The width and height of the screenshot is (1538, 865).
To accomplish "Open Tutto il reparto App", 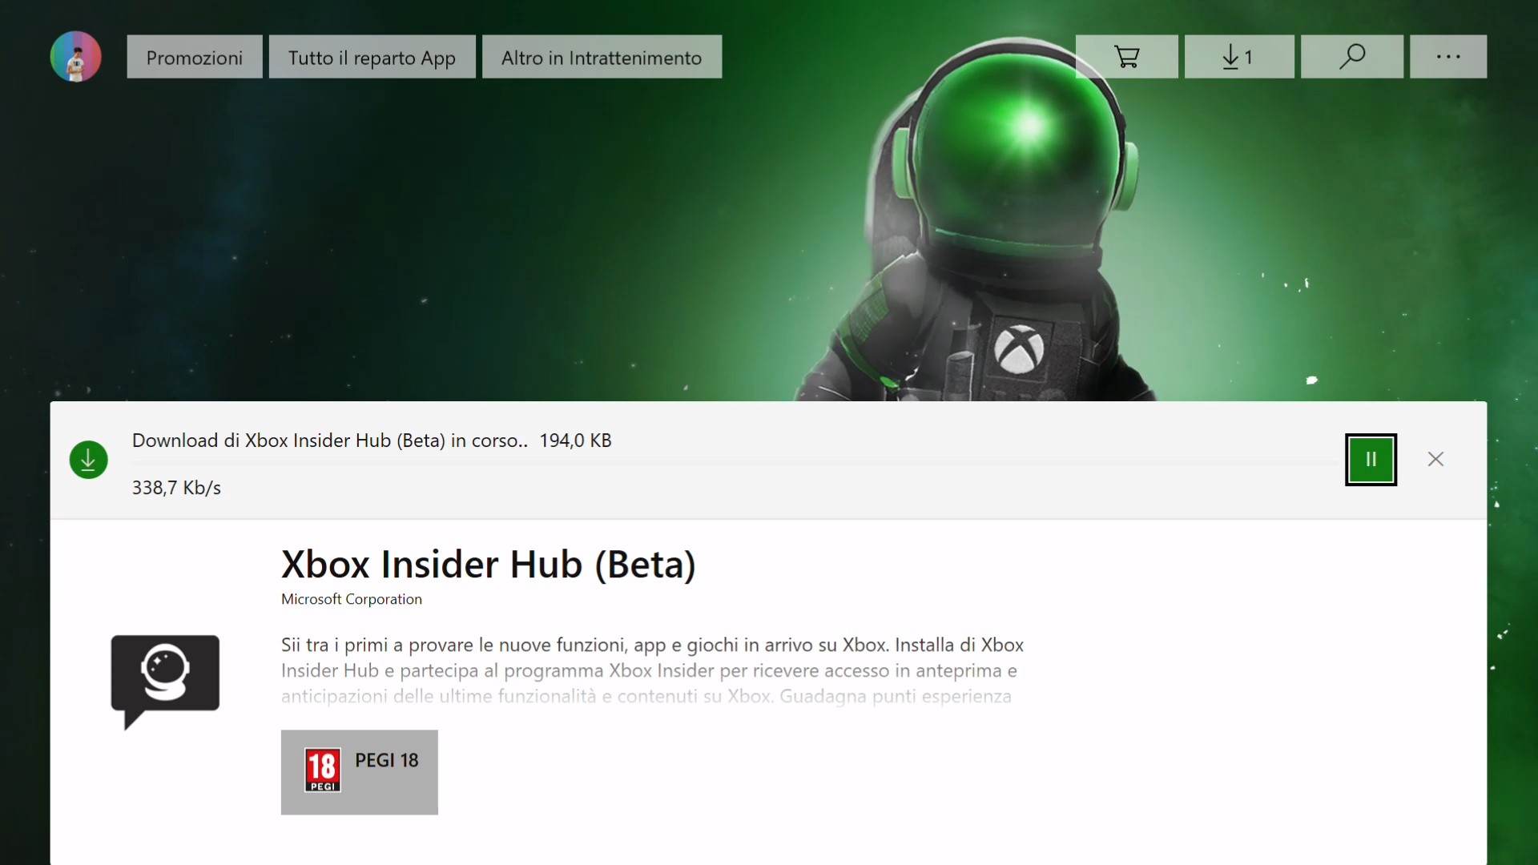I will [372, 57].
